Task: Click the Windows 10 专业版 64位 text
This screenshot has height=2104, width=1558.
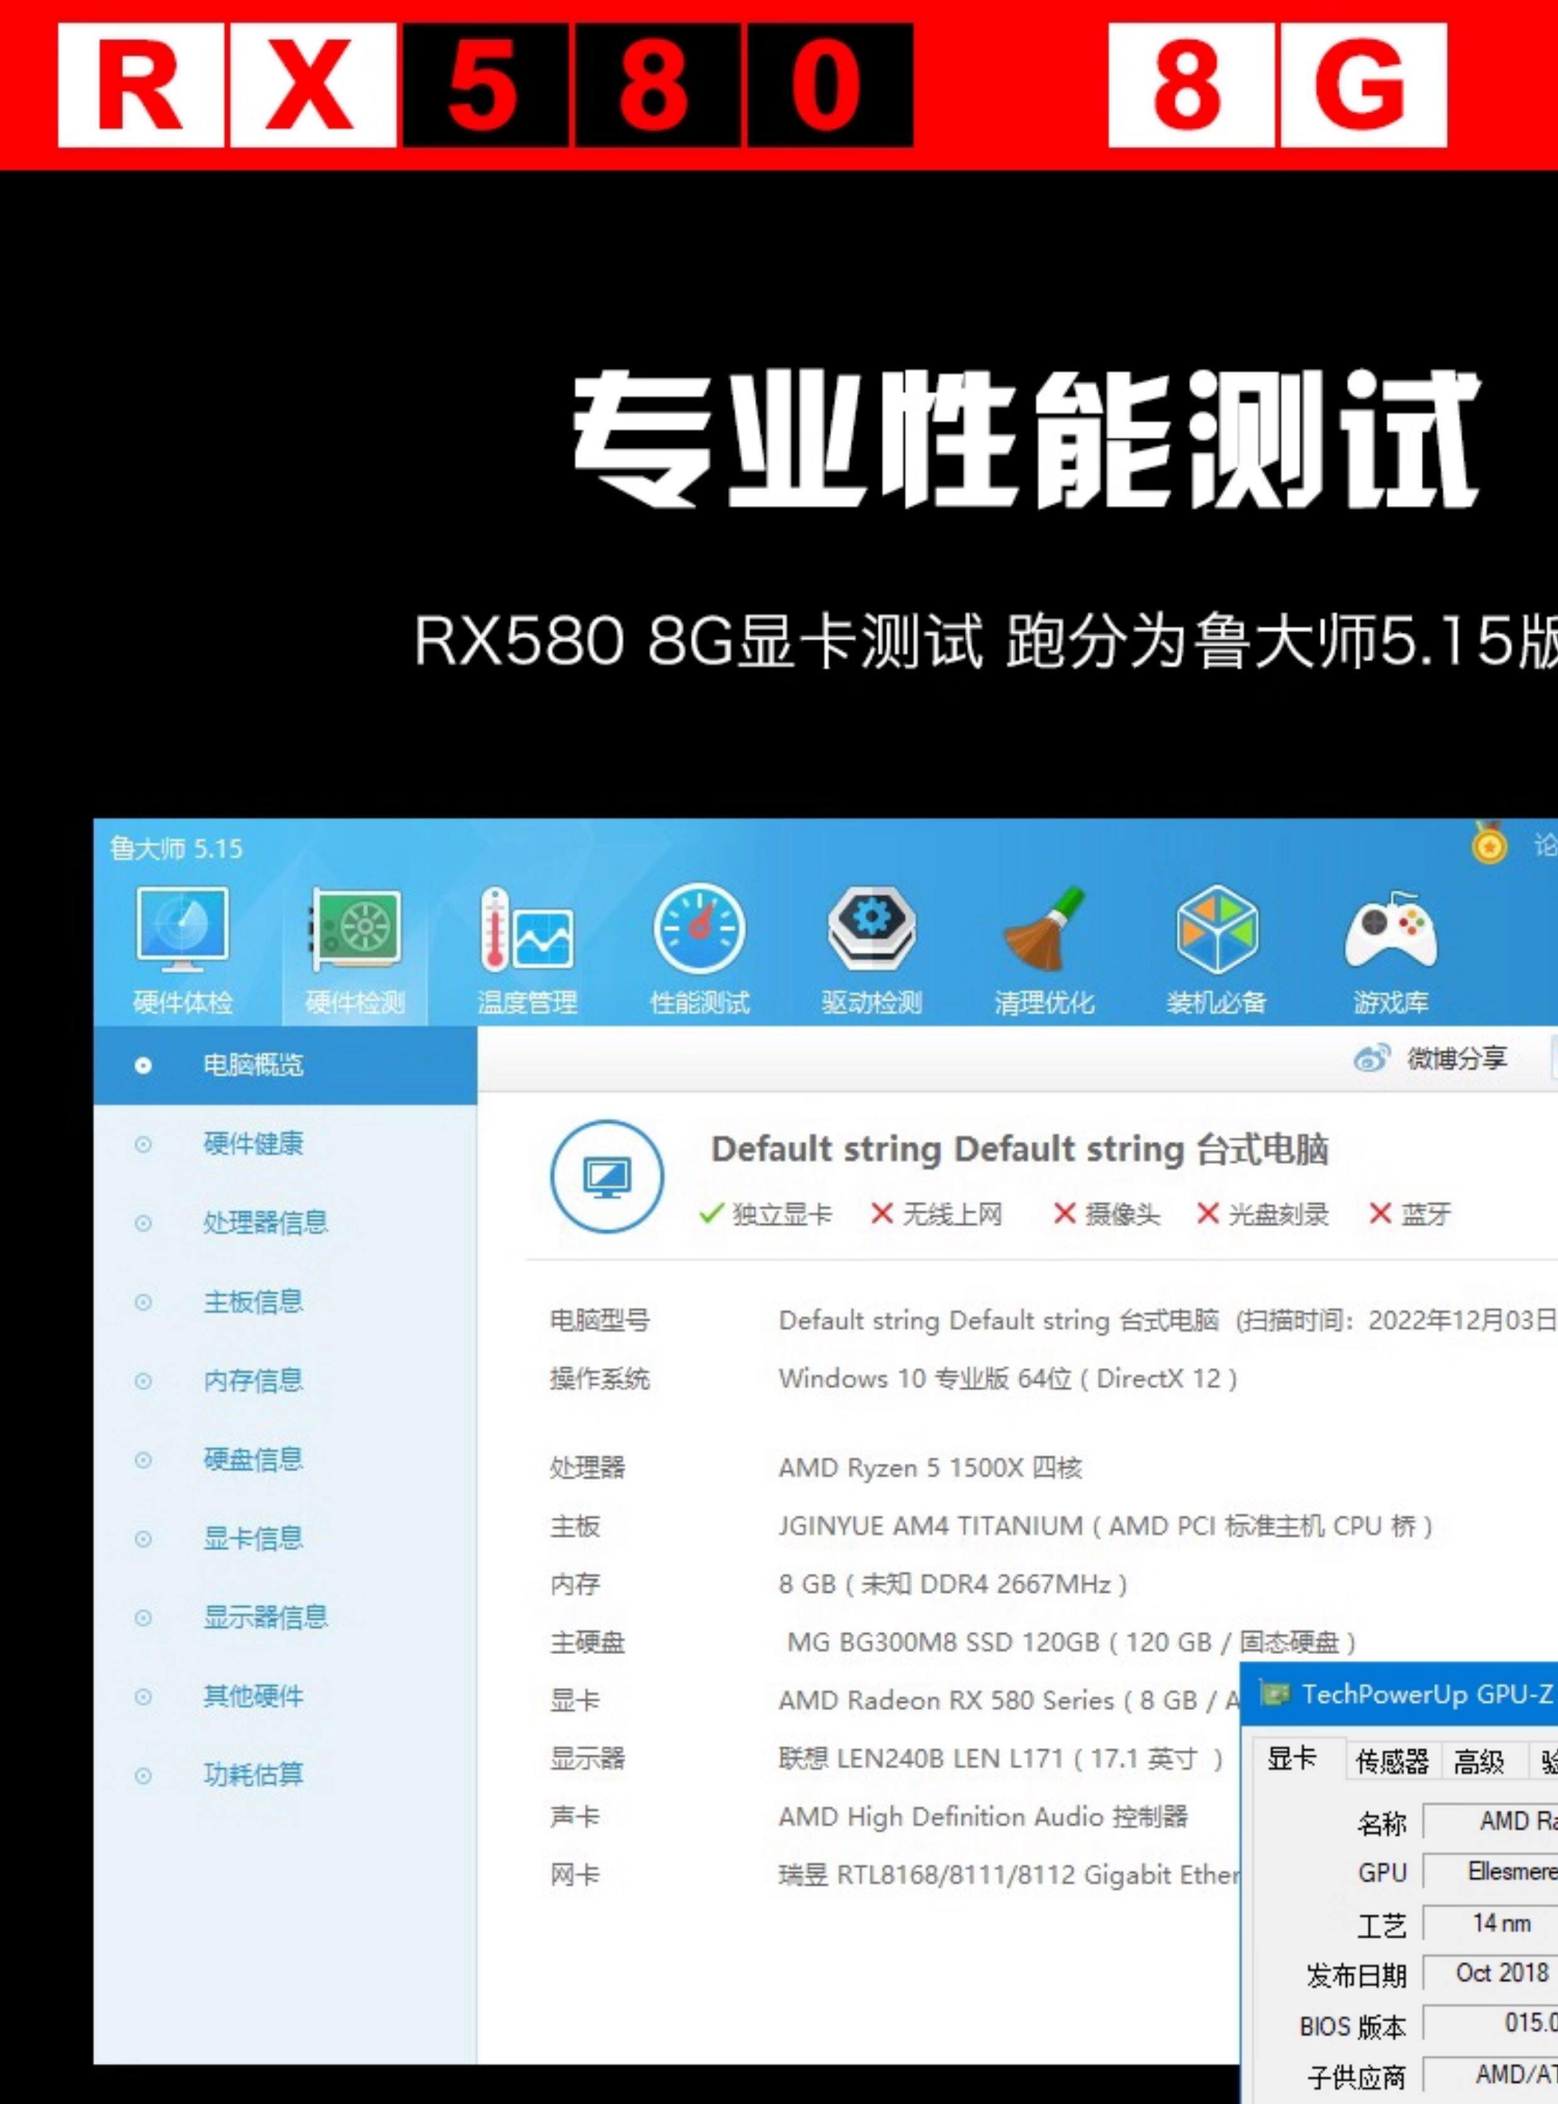Action: click(x=1008, y=1378)
